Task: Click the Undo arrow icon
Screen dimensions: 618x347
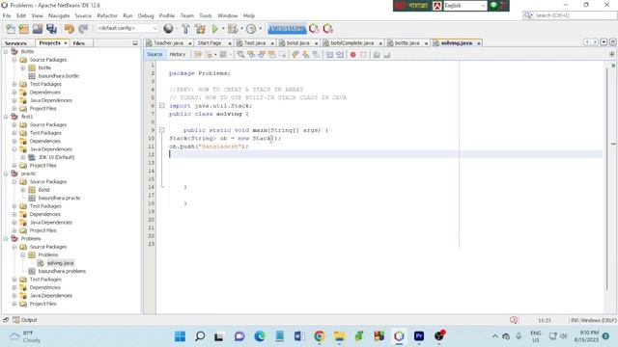Action: (70, 29)
